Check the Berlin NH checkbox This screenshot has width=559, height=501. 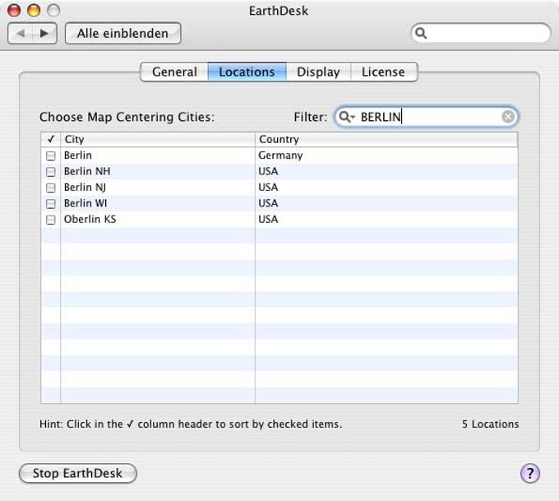pyautogui.click(x=51, y=172)
